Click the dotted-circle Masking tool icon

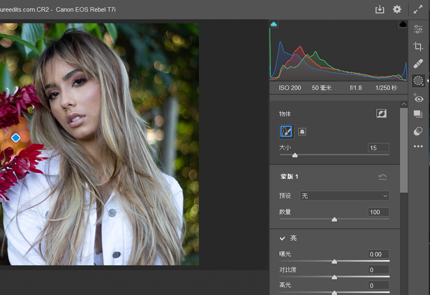(x=418, y=80)
